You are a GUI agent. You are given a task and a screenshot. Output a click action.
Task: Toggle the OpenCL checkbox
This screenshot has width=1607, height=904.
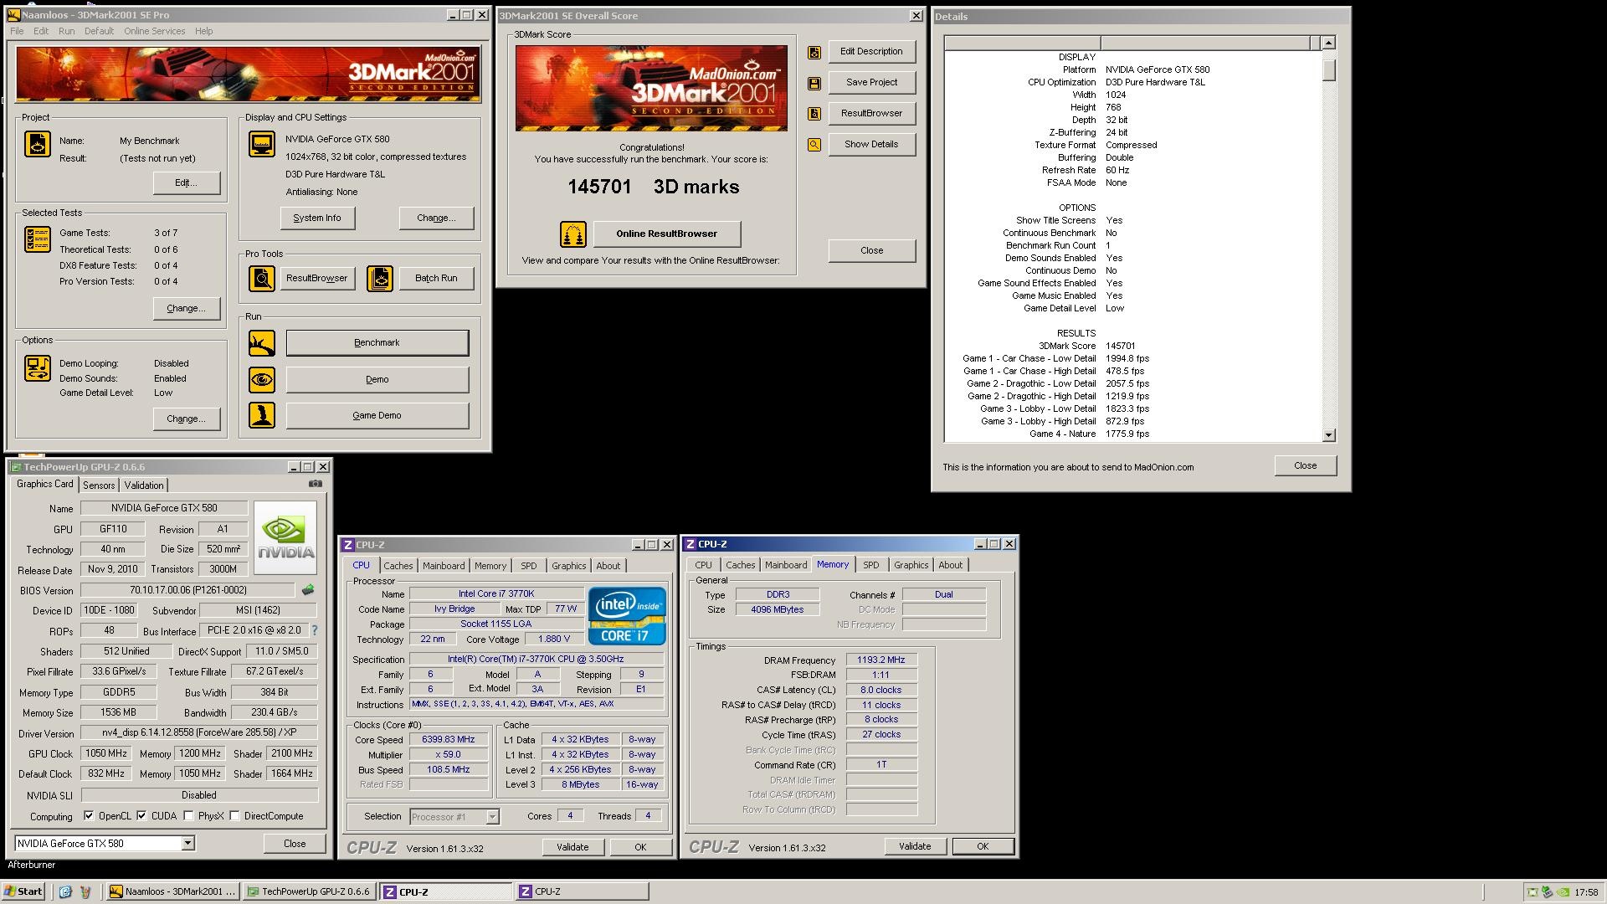coord(89,816)
